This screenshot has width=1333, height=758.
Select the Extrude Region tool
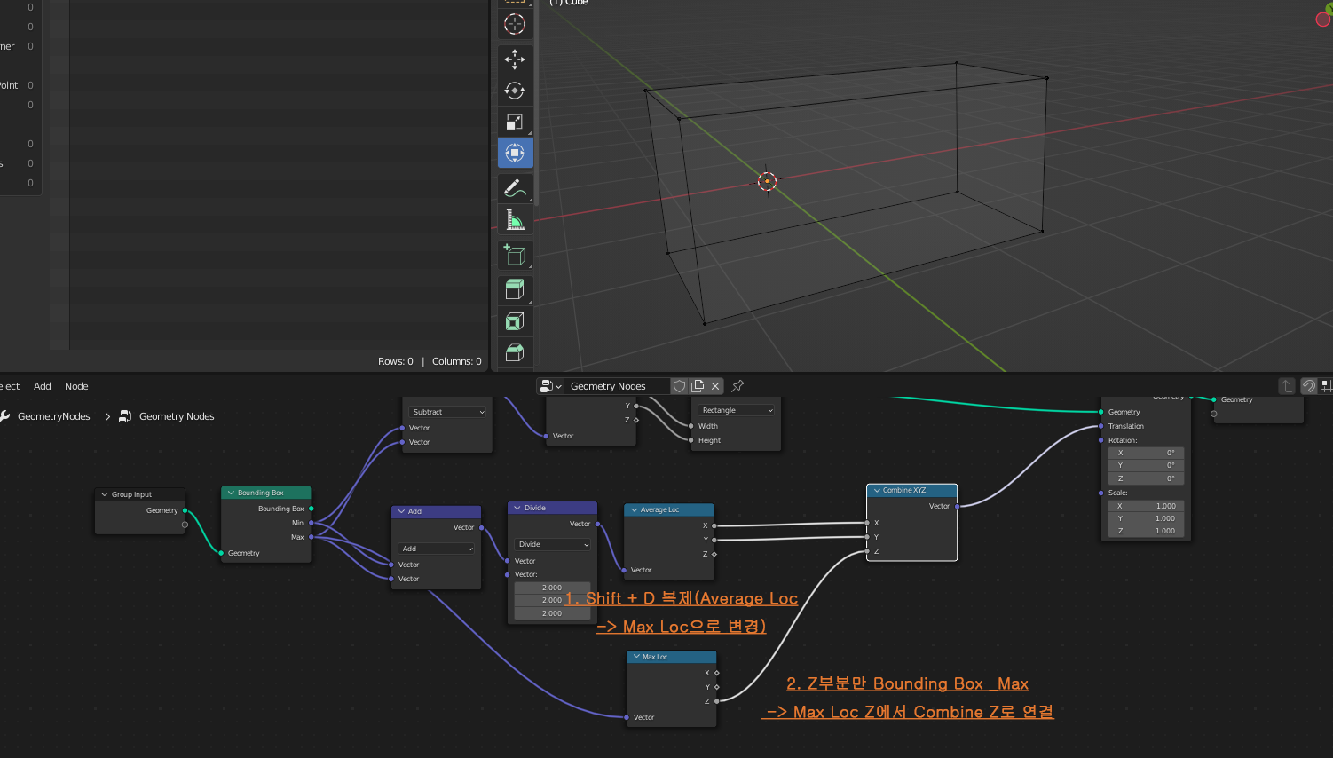pos(515,290)
